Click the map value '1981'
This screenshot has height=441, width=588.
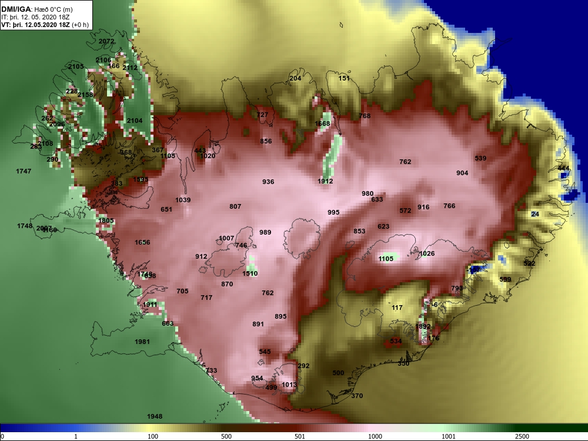142,342
